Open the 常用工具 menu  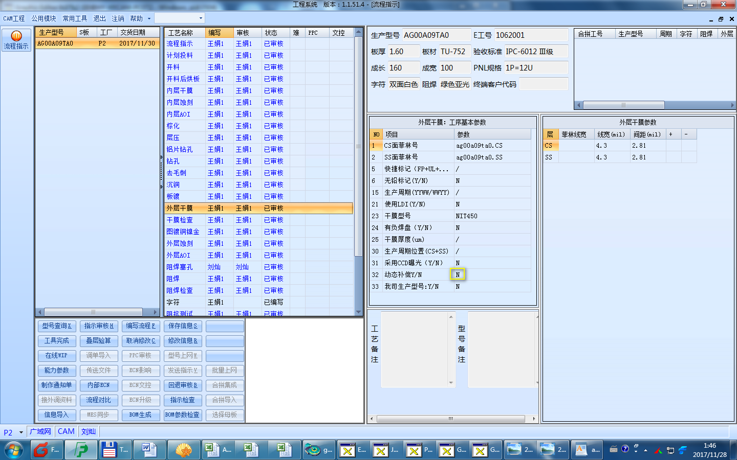click(x=75, y=18)
